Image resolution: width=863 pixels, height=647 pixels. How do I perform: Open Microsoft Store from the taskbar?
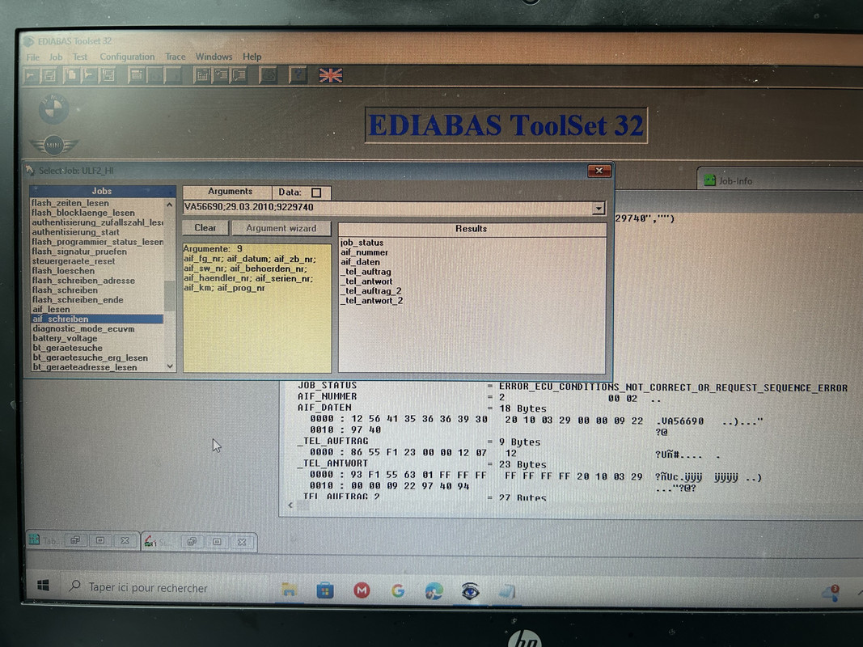click(324, 591)
